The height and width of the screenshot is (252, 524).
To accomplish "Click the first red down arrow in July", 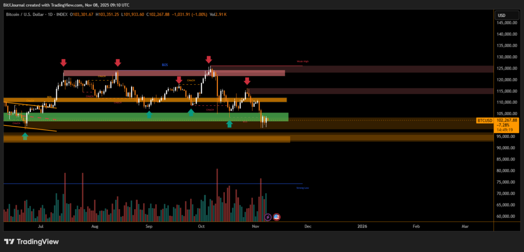I will [63, 62].
